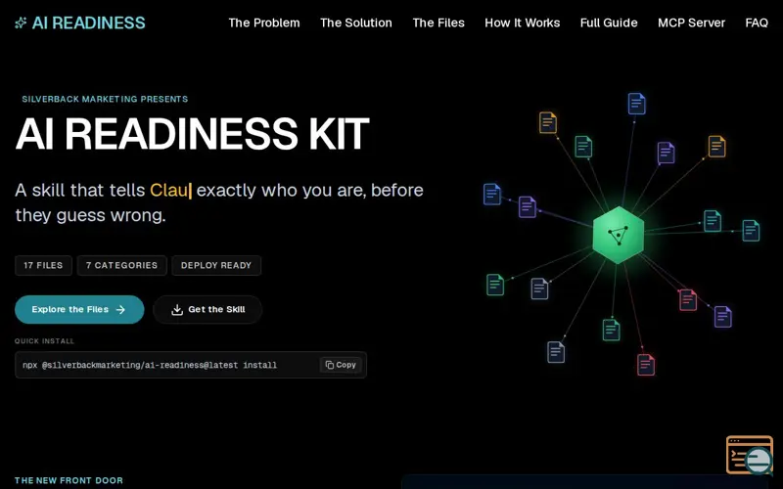
Task: Open the MCP Server nav link
Action: pyautogui.click(x=691, y=22)
